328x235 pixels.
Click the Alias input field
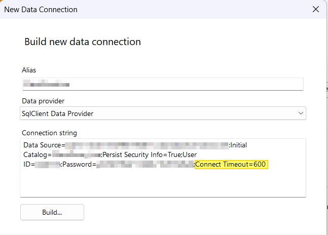point(162,84)
